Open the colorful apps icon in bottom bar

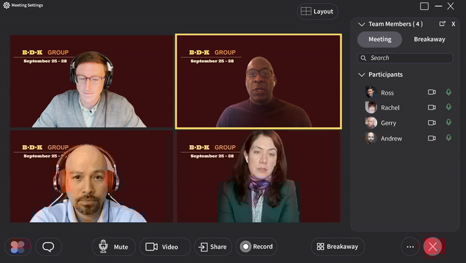17,247
